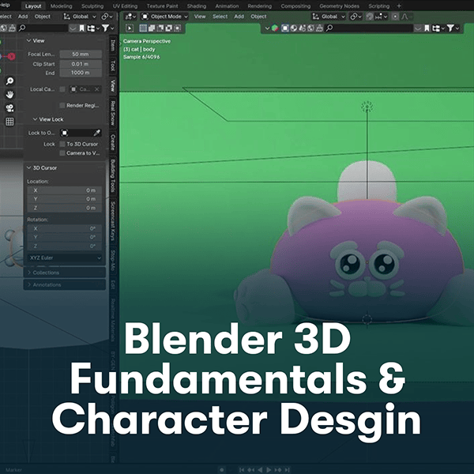Open the UV Editing workspace tab
The height and width of the screenshot is (474, 474).
(x=125, y=6)
